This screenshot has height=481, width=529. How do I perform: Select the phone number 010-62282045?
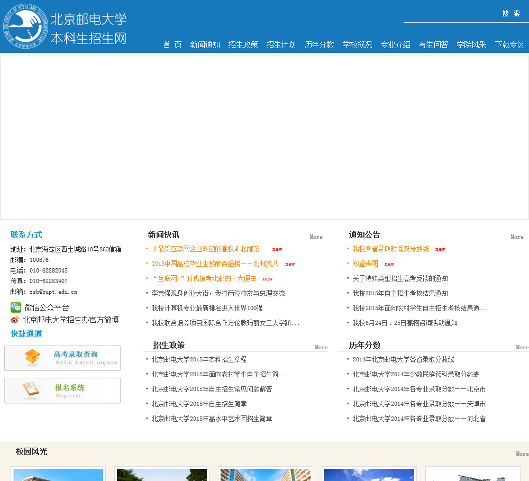coord(49,270)
